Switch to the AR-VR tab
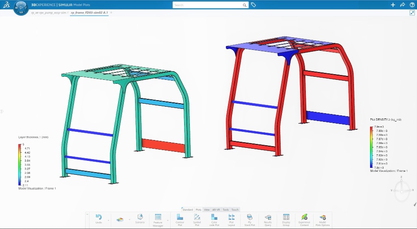The height and width of the screenshot is (229, 417). click(x=216, y=209)
